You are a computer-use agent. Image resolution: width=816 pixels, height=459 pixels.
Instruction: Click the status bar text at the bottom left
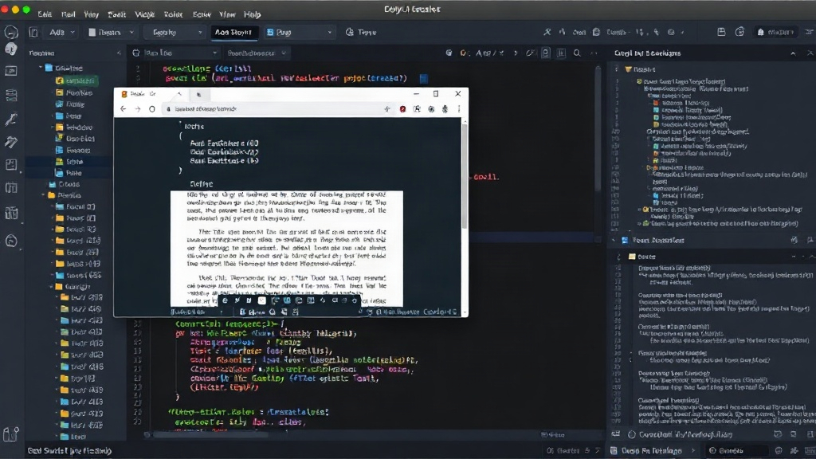[x=69, y=451]
